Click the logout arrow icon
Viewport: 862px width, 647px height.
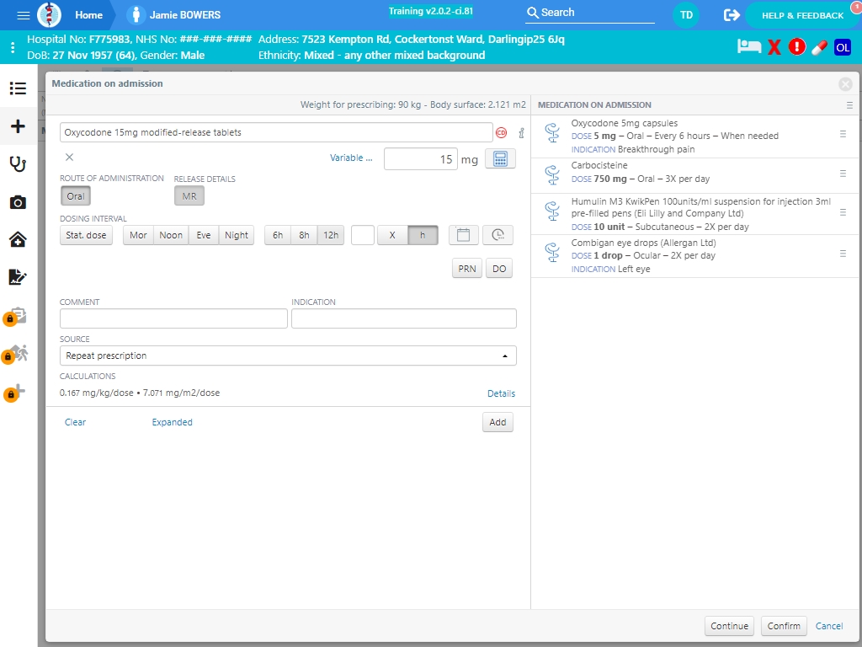(732, 15)
